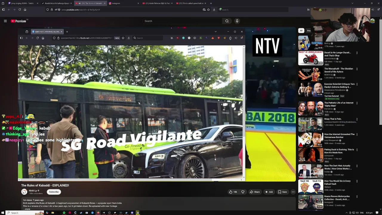Close the fbcdn video tab
The height and width of the screenshot is (215, 382).
[61, 32]
